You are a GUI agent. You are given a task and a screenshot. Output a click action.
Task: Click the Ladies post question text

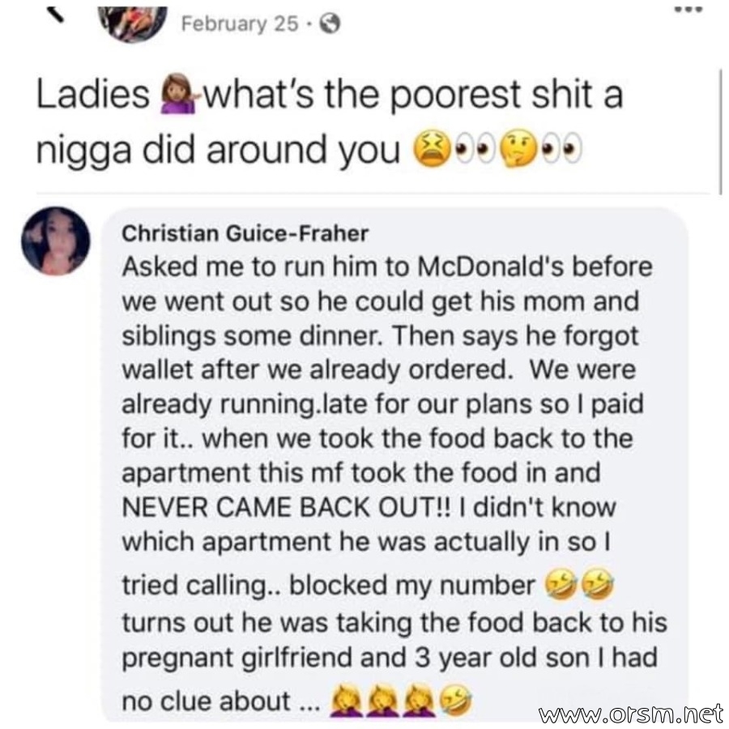coord(330,122)
